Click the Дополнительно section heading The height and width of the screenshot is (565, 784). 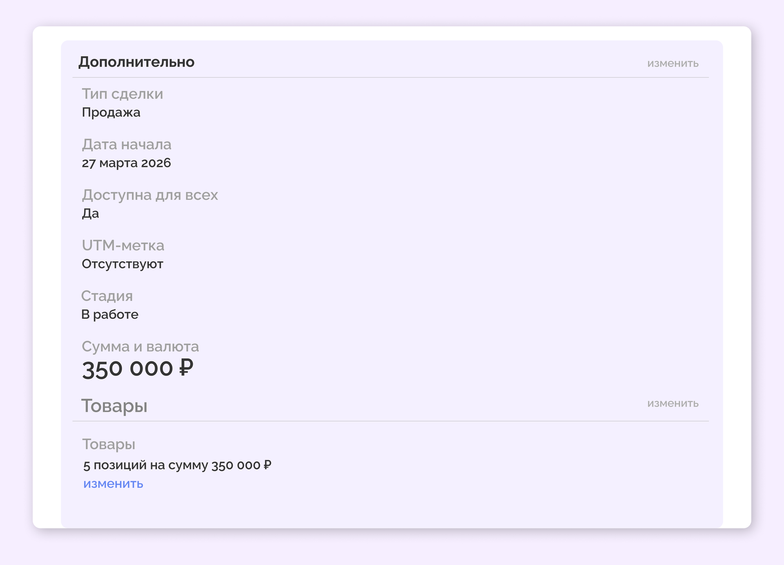(x=136, y=62)
